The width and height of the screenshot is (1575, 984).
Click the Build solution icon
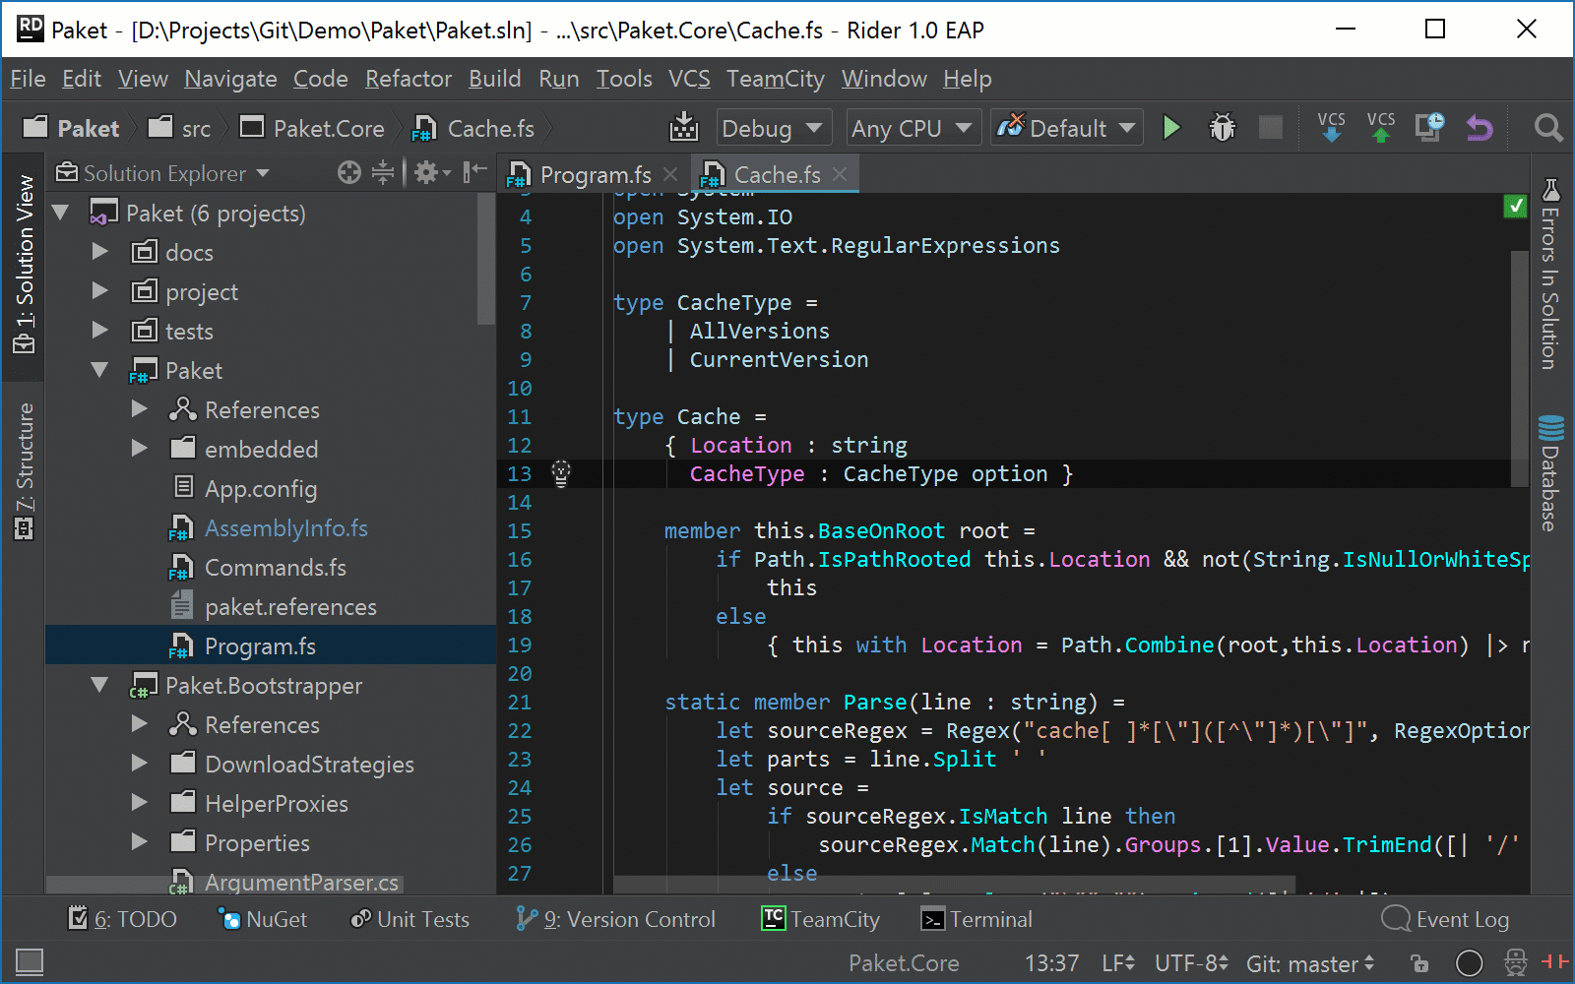683,128
